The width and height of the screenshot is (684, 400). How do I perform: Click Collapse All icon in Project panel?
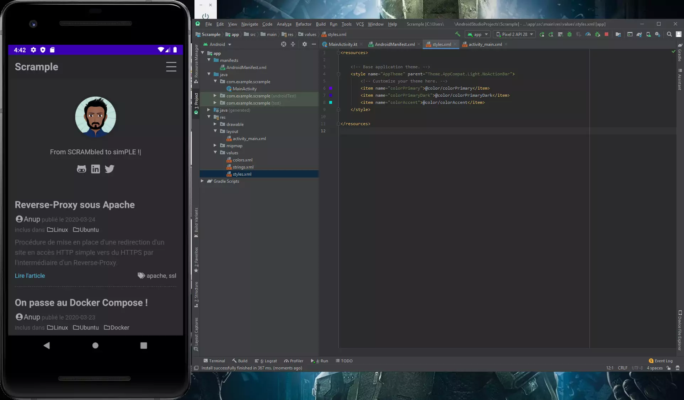tap(293, 44)
